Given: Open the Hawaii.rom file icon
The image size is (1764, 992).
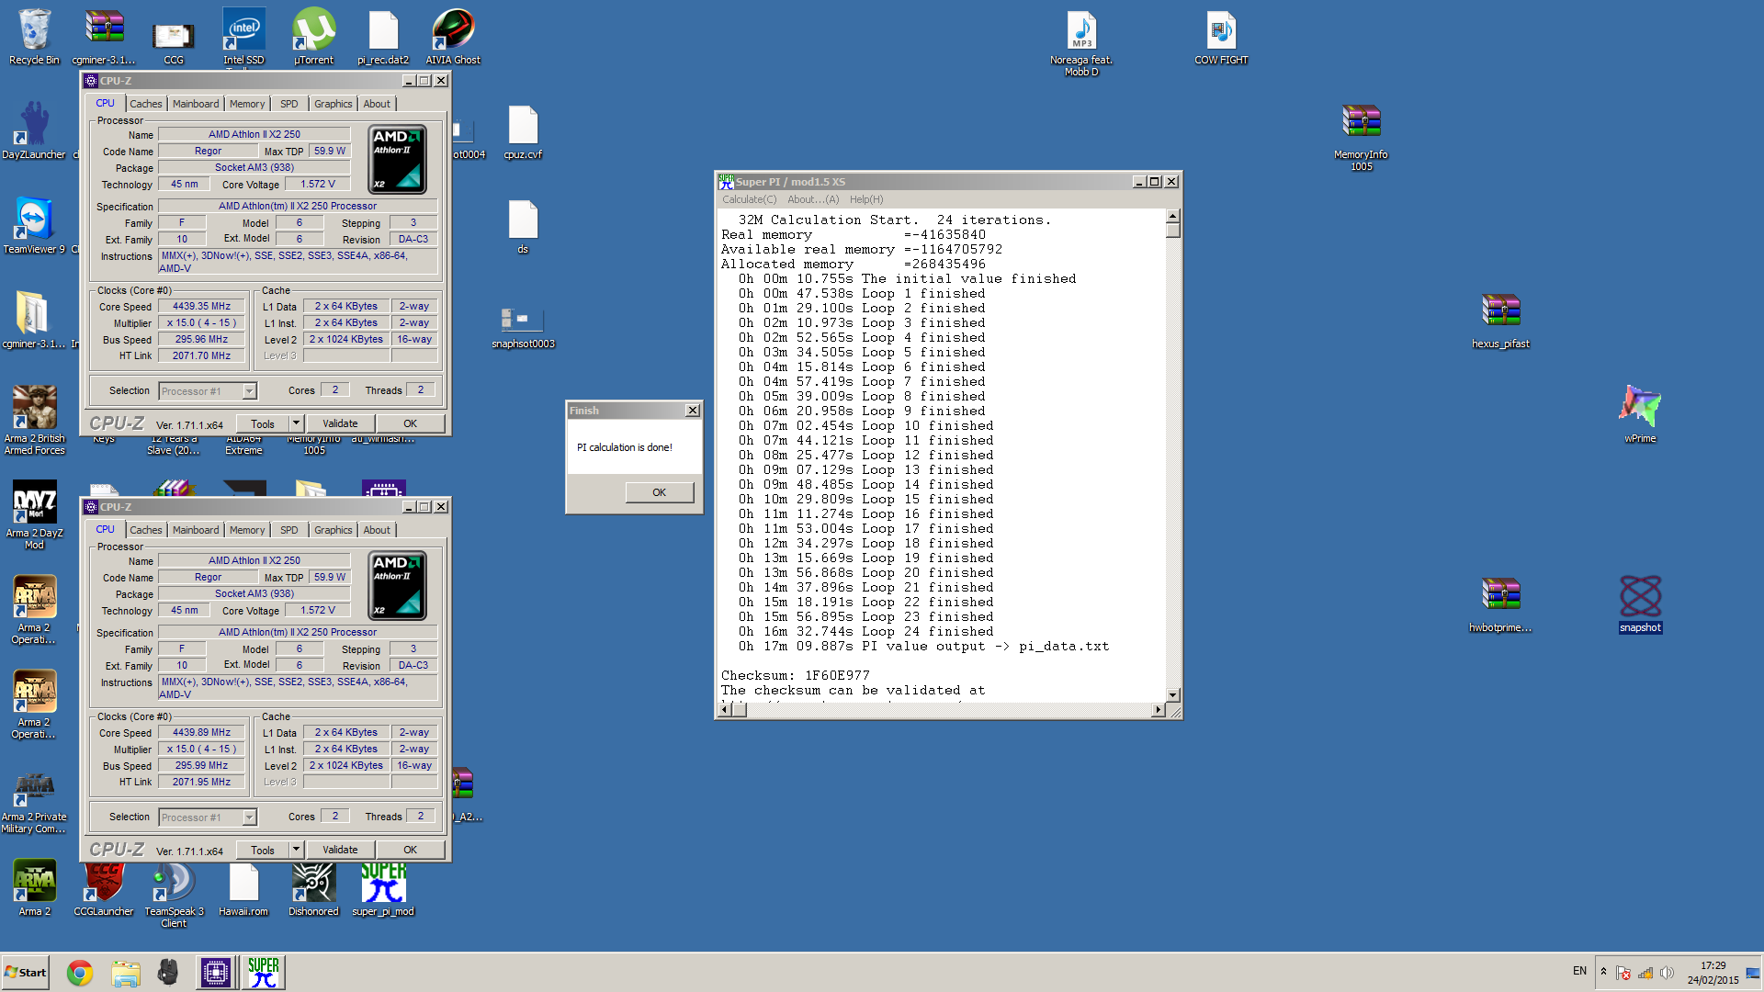Looking at the screenshot, I should [243, 888].
